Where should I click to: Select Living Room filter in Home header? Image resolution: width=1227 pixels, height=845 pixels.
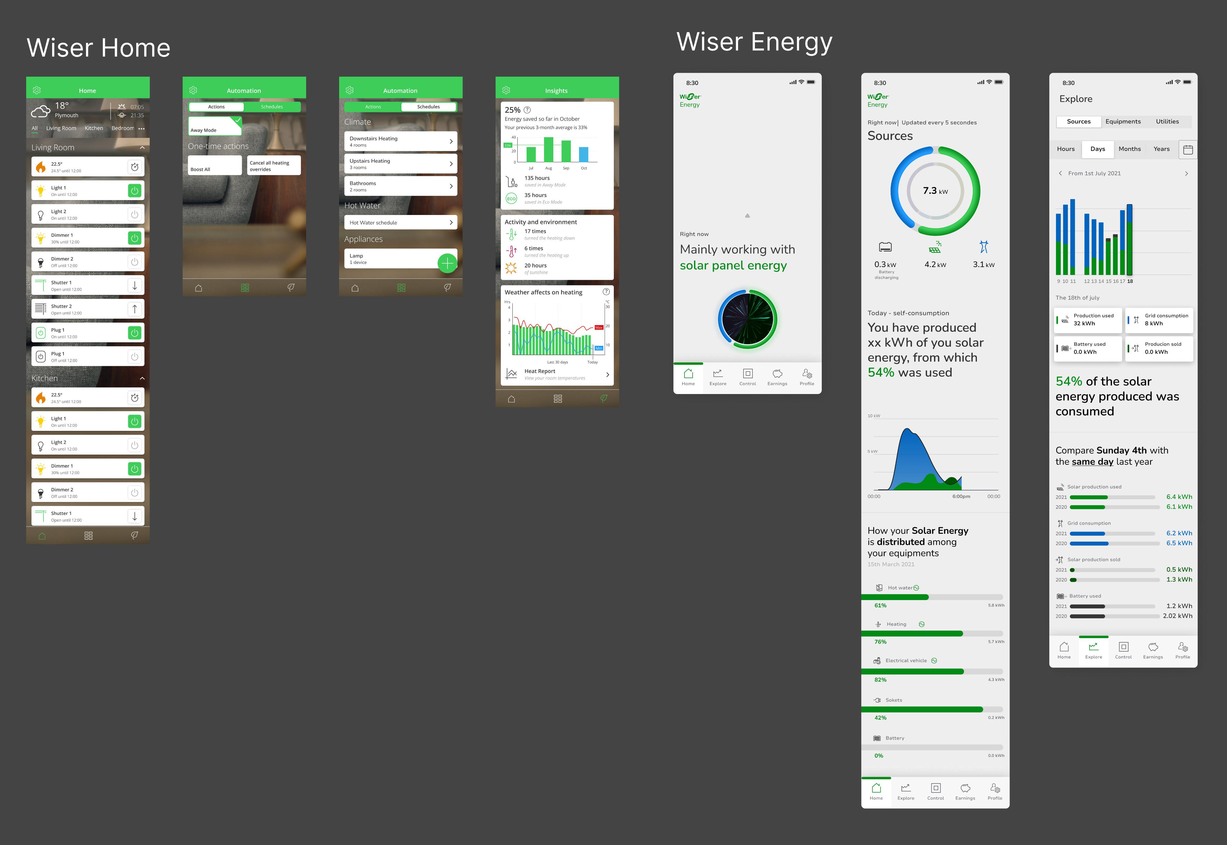[x=61, y=128]
